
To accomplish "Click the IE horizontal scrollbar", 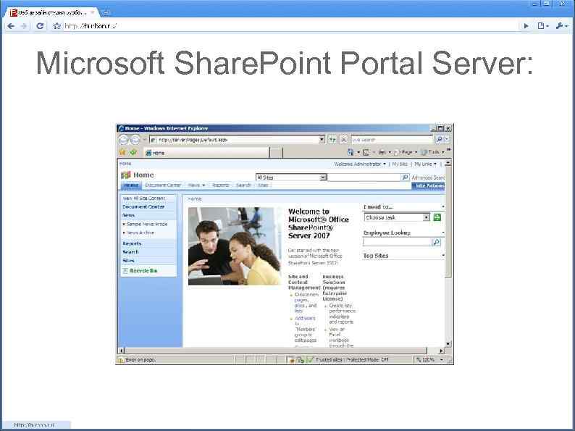I will [280, 351].
